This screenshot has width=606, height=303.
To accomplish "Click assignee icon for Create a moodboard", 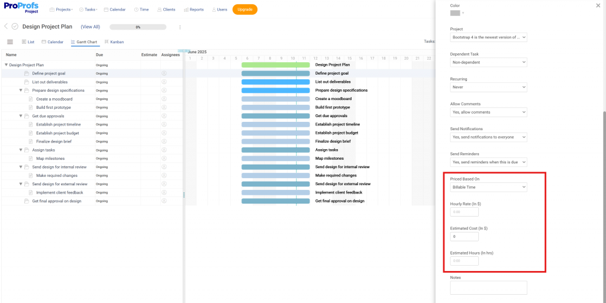I will click(x=164, y=99).
